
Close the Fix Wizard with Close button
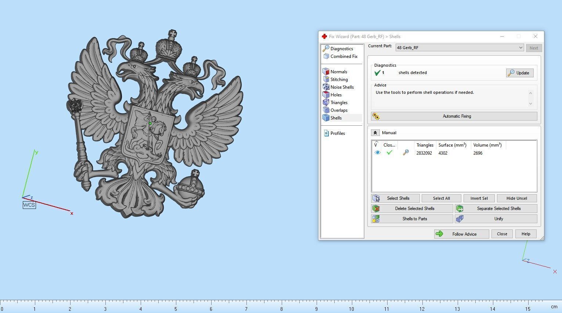pyautogui.click(x=502, y=234)
